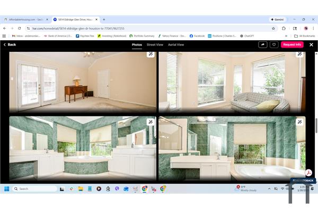Click the magic wand icon on the sunroom sofa photo
Image resolution: width=318 pixels, height=209 pixels.
[x=300, y=54]
